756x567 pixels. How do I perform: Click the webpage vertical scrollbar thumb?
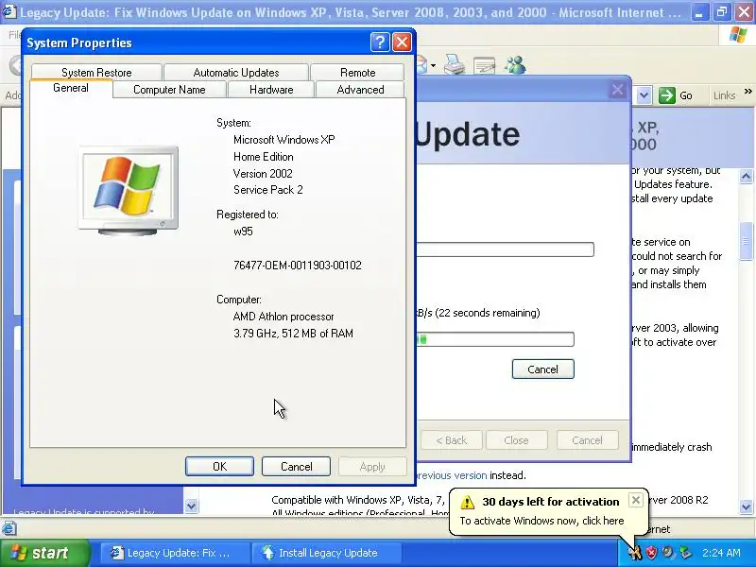tap(746, 242)
